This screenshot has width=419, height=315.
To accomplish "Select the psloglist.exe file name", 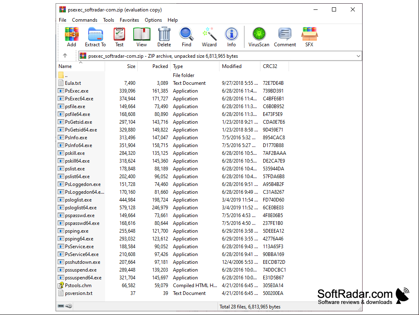I will (78, 199).
